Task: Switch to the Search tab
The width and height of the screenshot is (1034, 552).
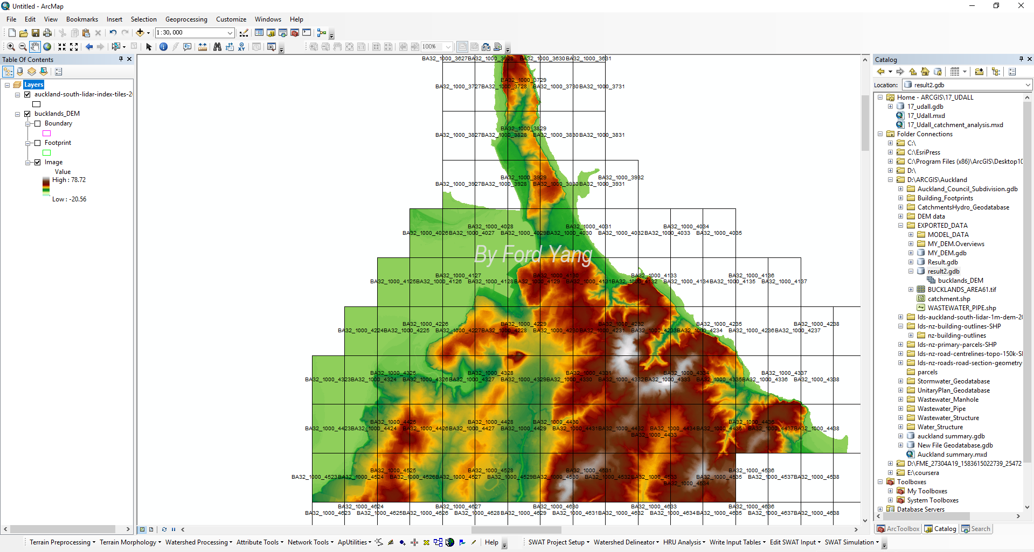Action: tap(976, 529)
